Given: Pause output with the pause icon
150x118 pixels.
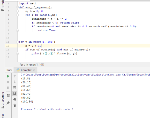Looking at the screenshot, I should (x=8, y=88).
